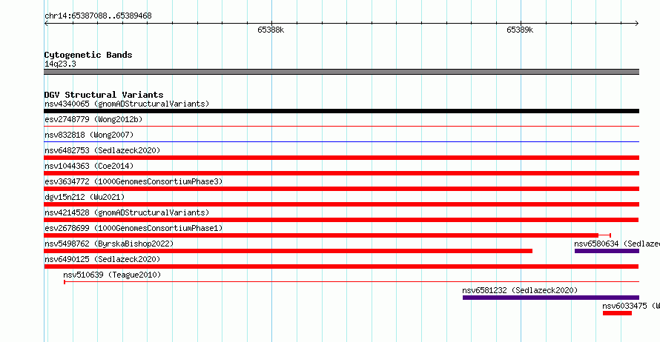660x342 pixels.
Task: Click the chr14:65387088..65389468 region label
Action: (98, 16)
